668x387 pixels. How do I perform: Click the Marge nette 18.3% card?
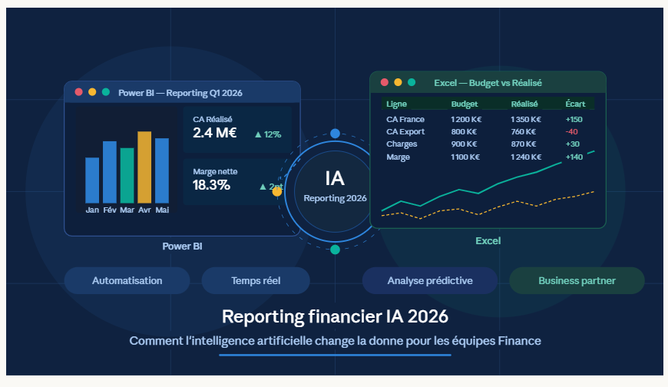coord(237,182)
